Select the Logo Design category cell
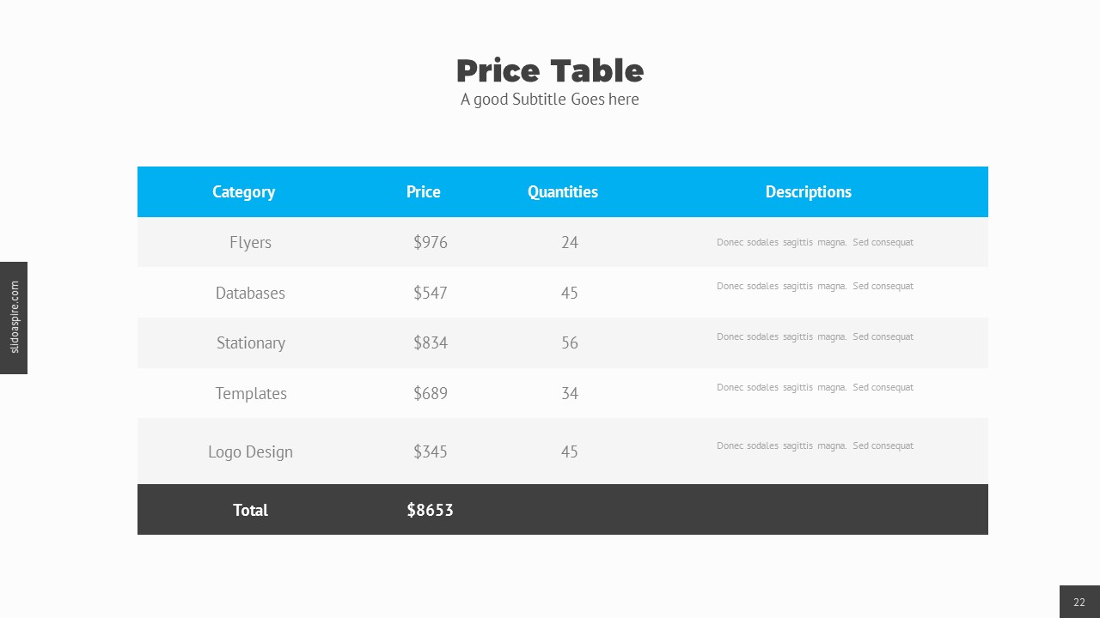 [250, 451]
